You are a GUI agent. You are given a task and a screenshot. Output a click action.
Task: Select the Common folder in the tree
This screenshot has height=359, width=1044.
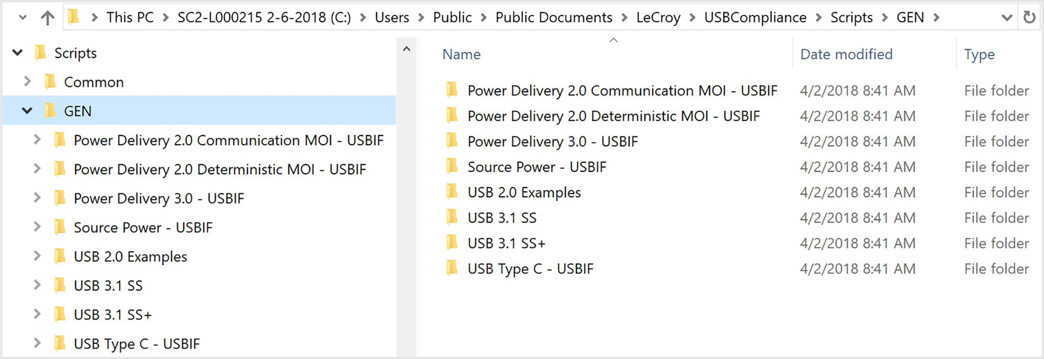tap(94, 82)
